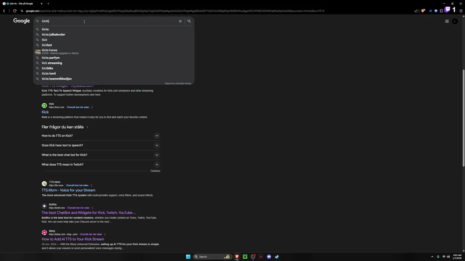Viewport: 465px width, 261px height.
Task: Open more options for TTS.Mom result
Action: pyautogui.click(x=91, y=185)
